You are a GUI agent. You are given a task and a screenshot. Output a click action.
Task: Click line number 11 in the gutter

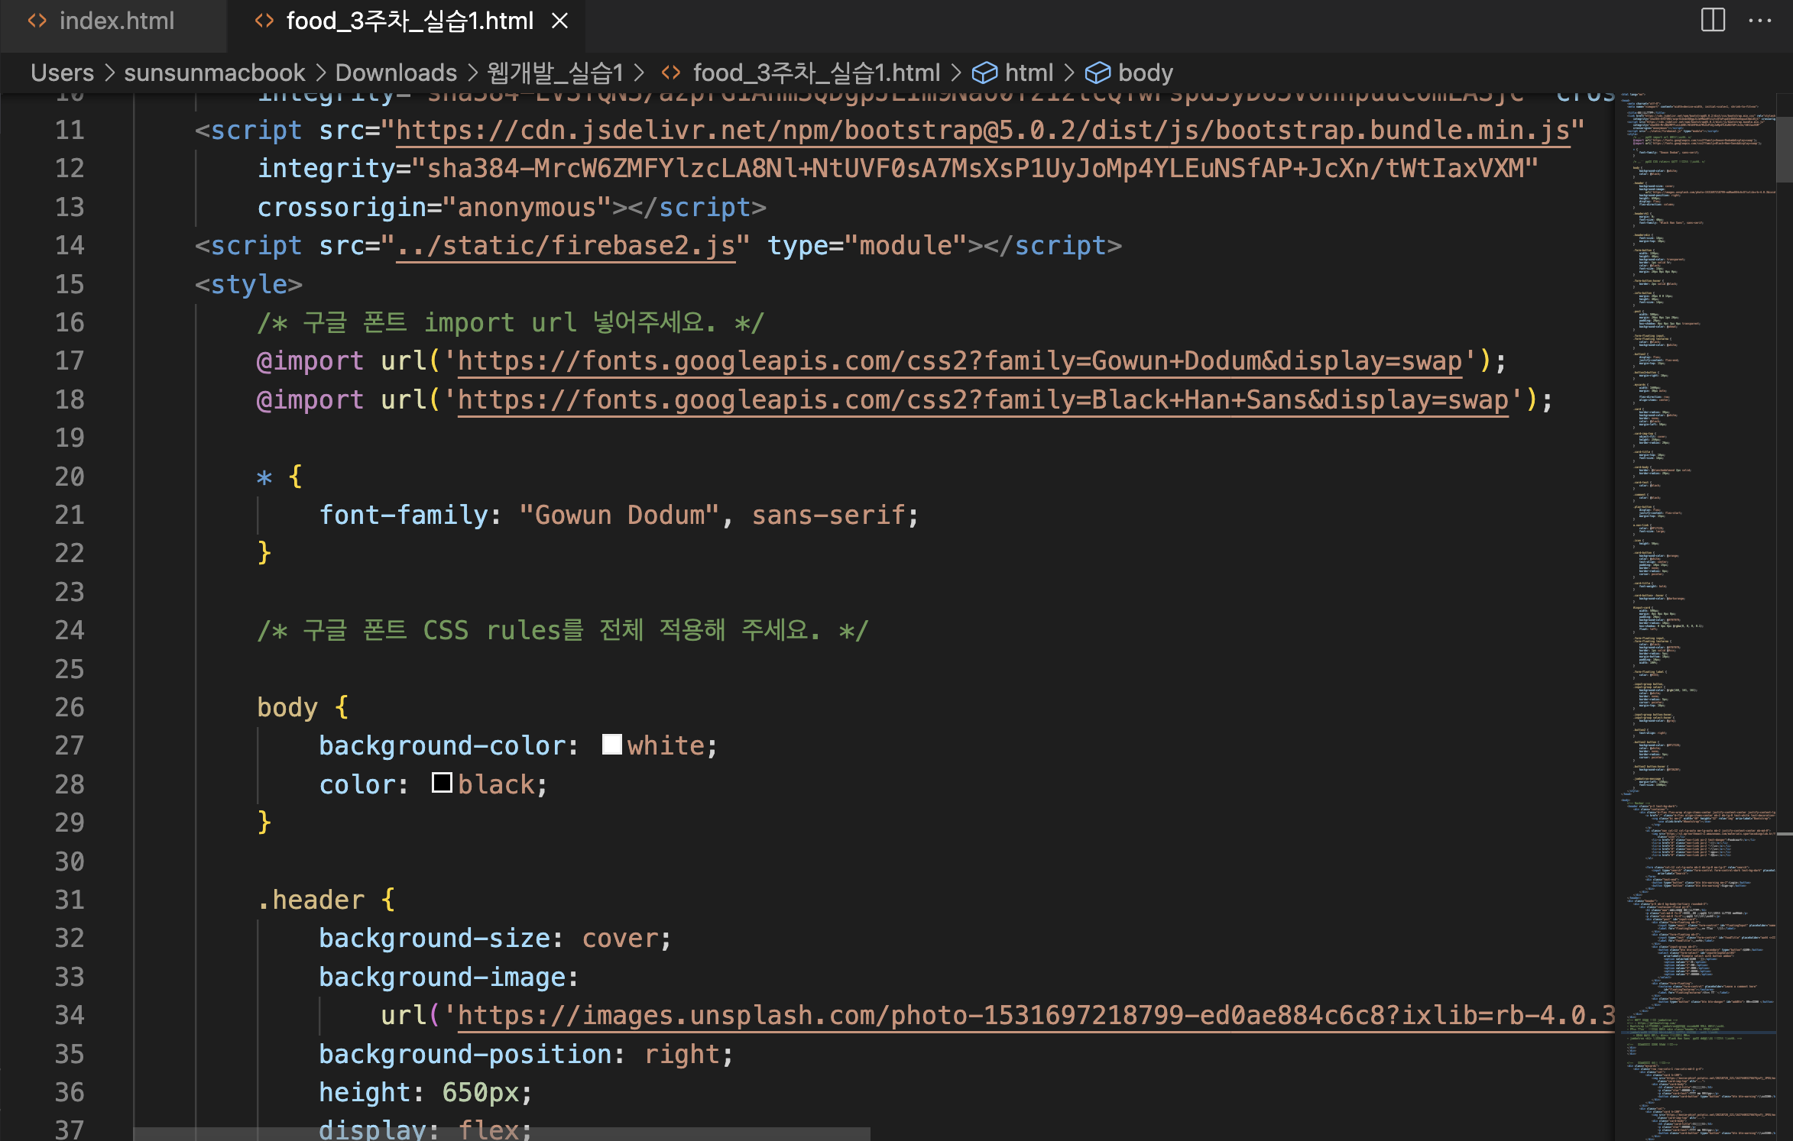[x=70, y=131]
